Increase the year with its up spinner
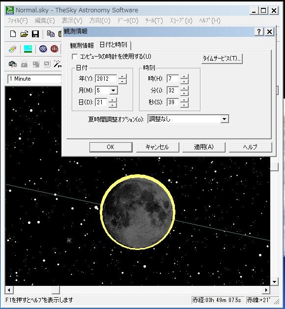This screenshot has width=285, height=309. point(122,76)
